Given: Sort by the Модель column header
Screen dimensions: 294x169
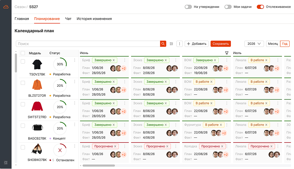Looking at the screenshot, I should pyautogui.click(x=35, y=53).
